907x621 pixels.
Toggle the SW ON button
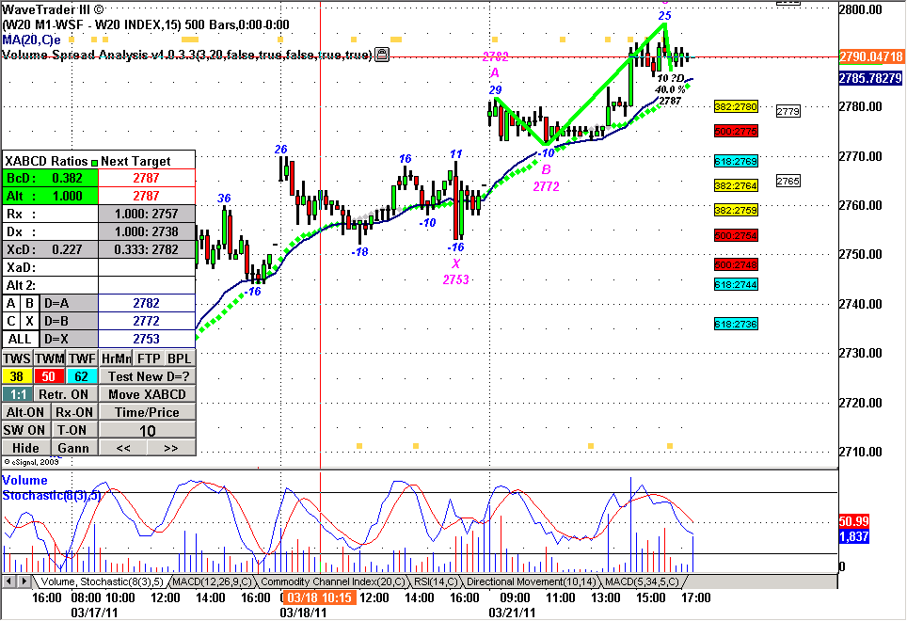(x=24, y=430)
